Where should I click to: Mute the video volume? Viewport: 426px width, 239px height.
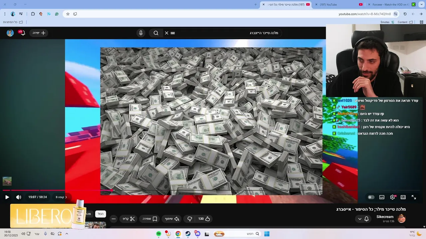pyautogui.click(x=19, y=197)
